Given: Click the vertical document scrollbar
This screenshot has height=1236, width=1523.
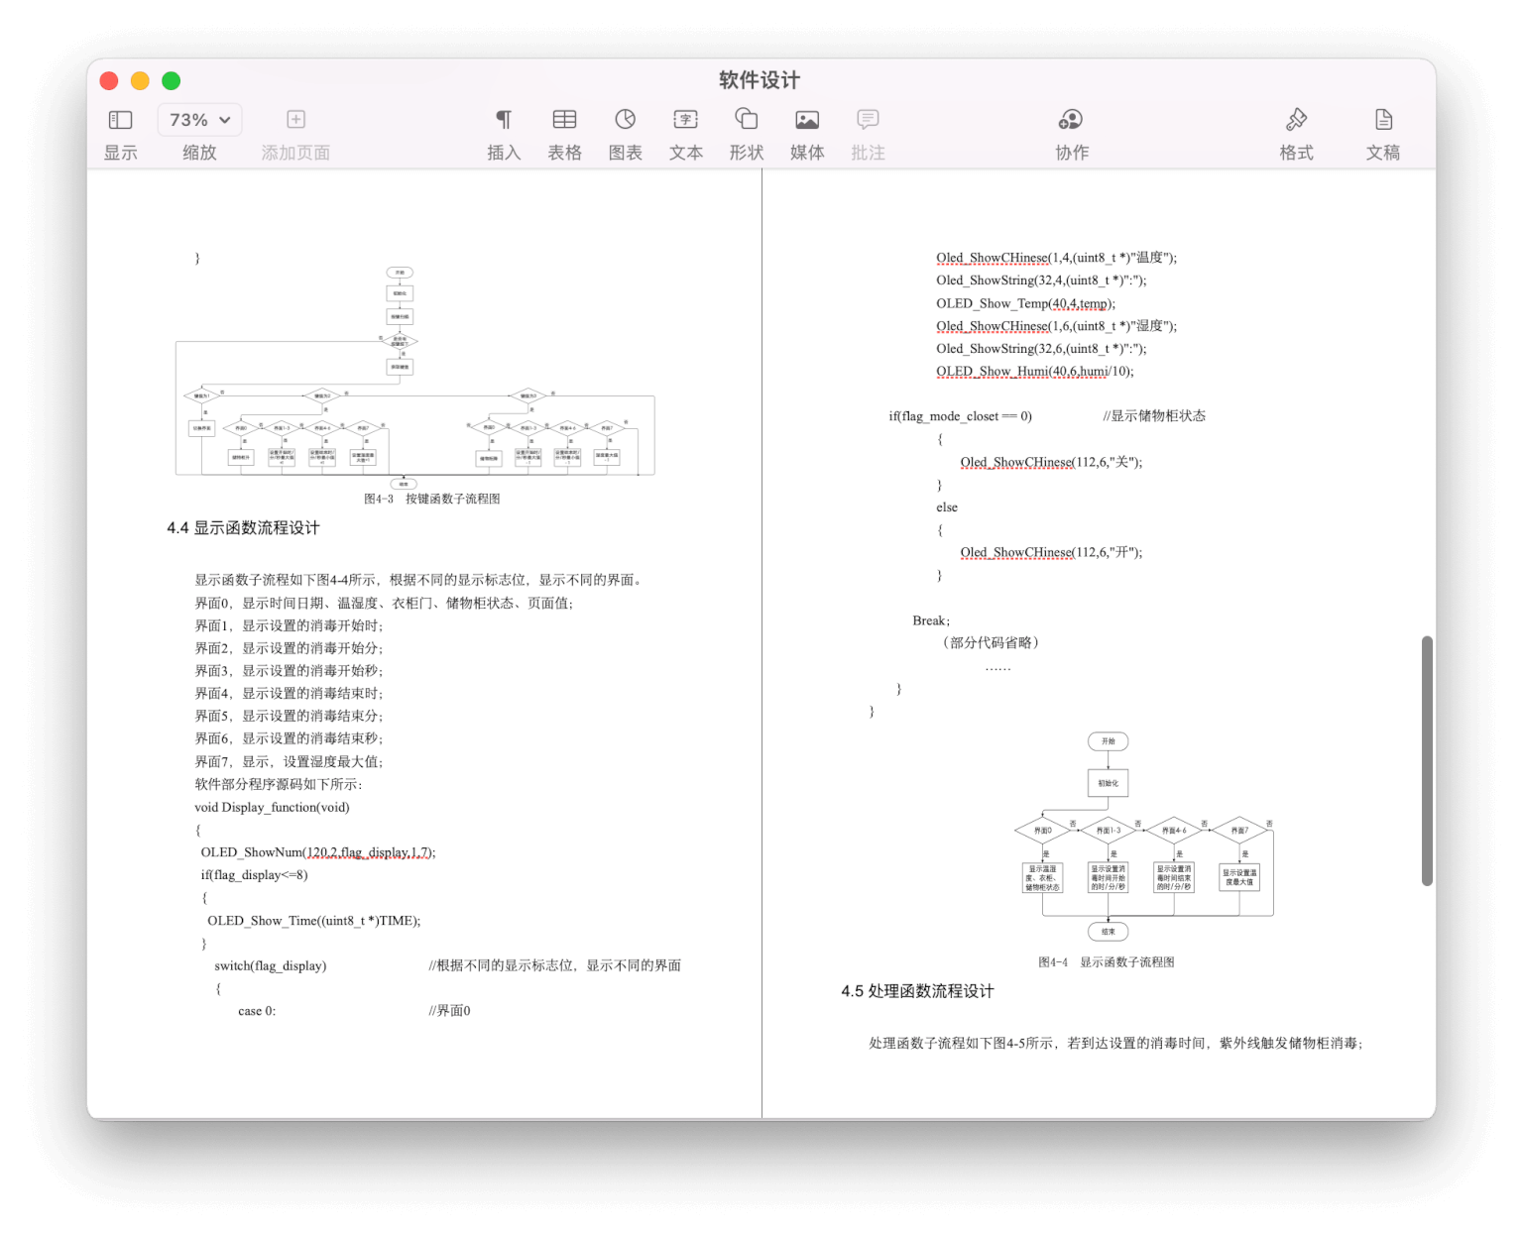Looking at the screenshot, I should (x=1427, y=760).
